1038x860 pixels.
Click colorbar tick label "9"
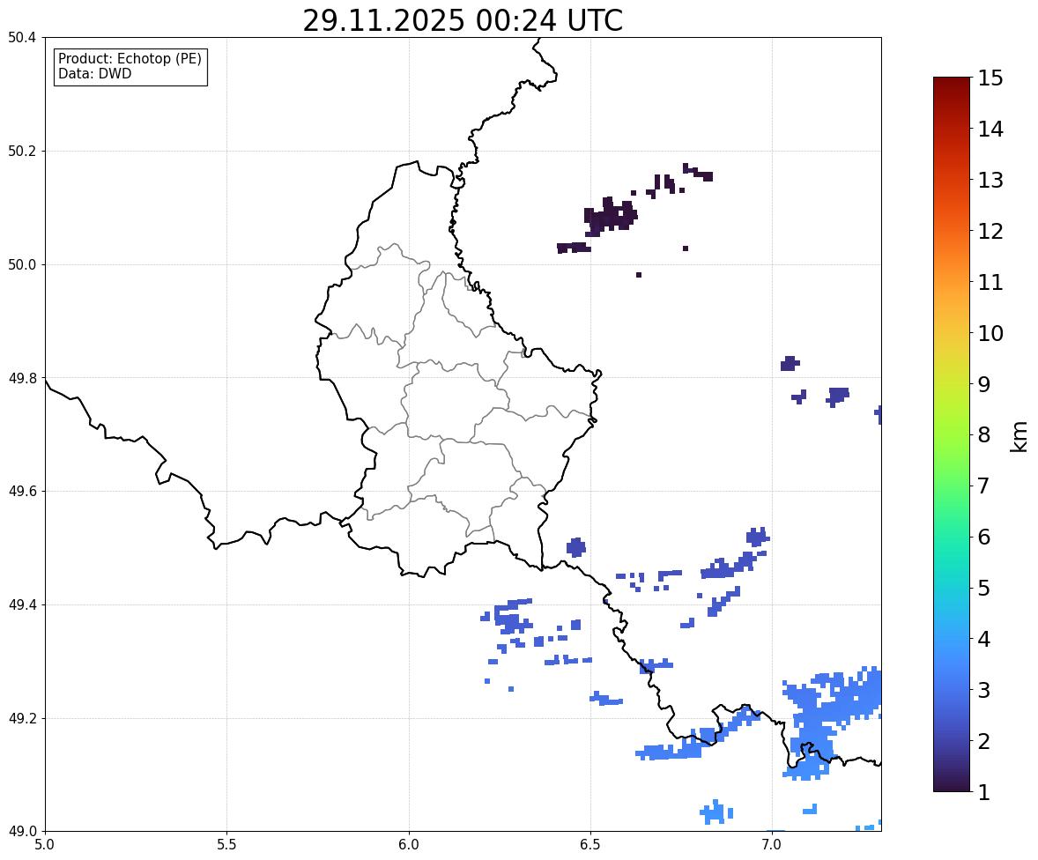(x=984, y=384)
